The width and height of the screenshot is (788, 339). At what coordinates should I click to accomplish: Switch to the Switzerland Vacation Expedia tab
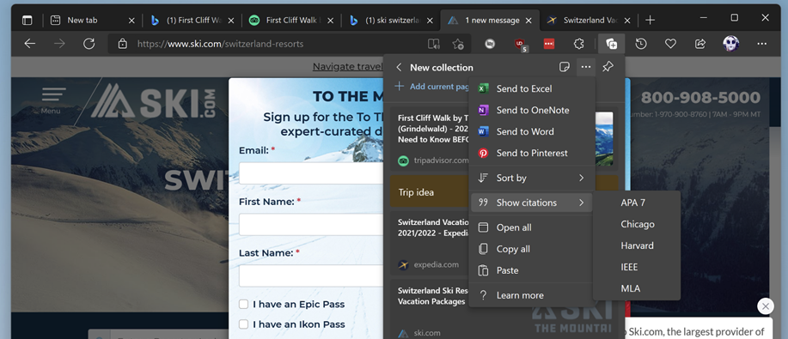tap(588, 21)
